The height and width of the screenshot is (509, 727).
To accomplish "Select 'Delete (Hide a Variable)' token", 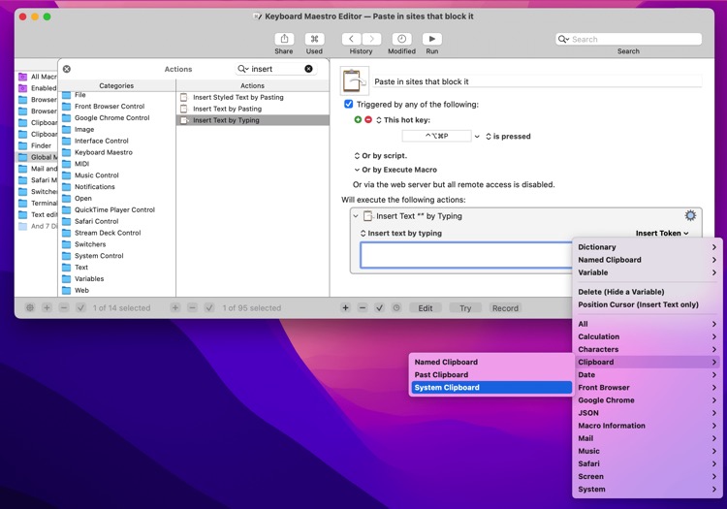I will coord(648,292).
